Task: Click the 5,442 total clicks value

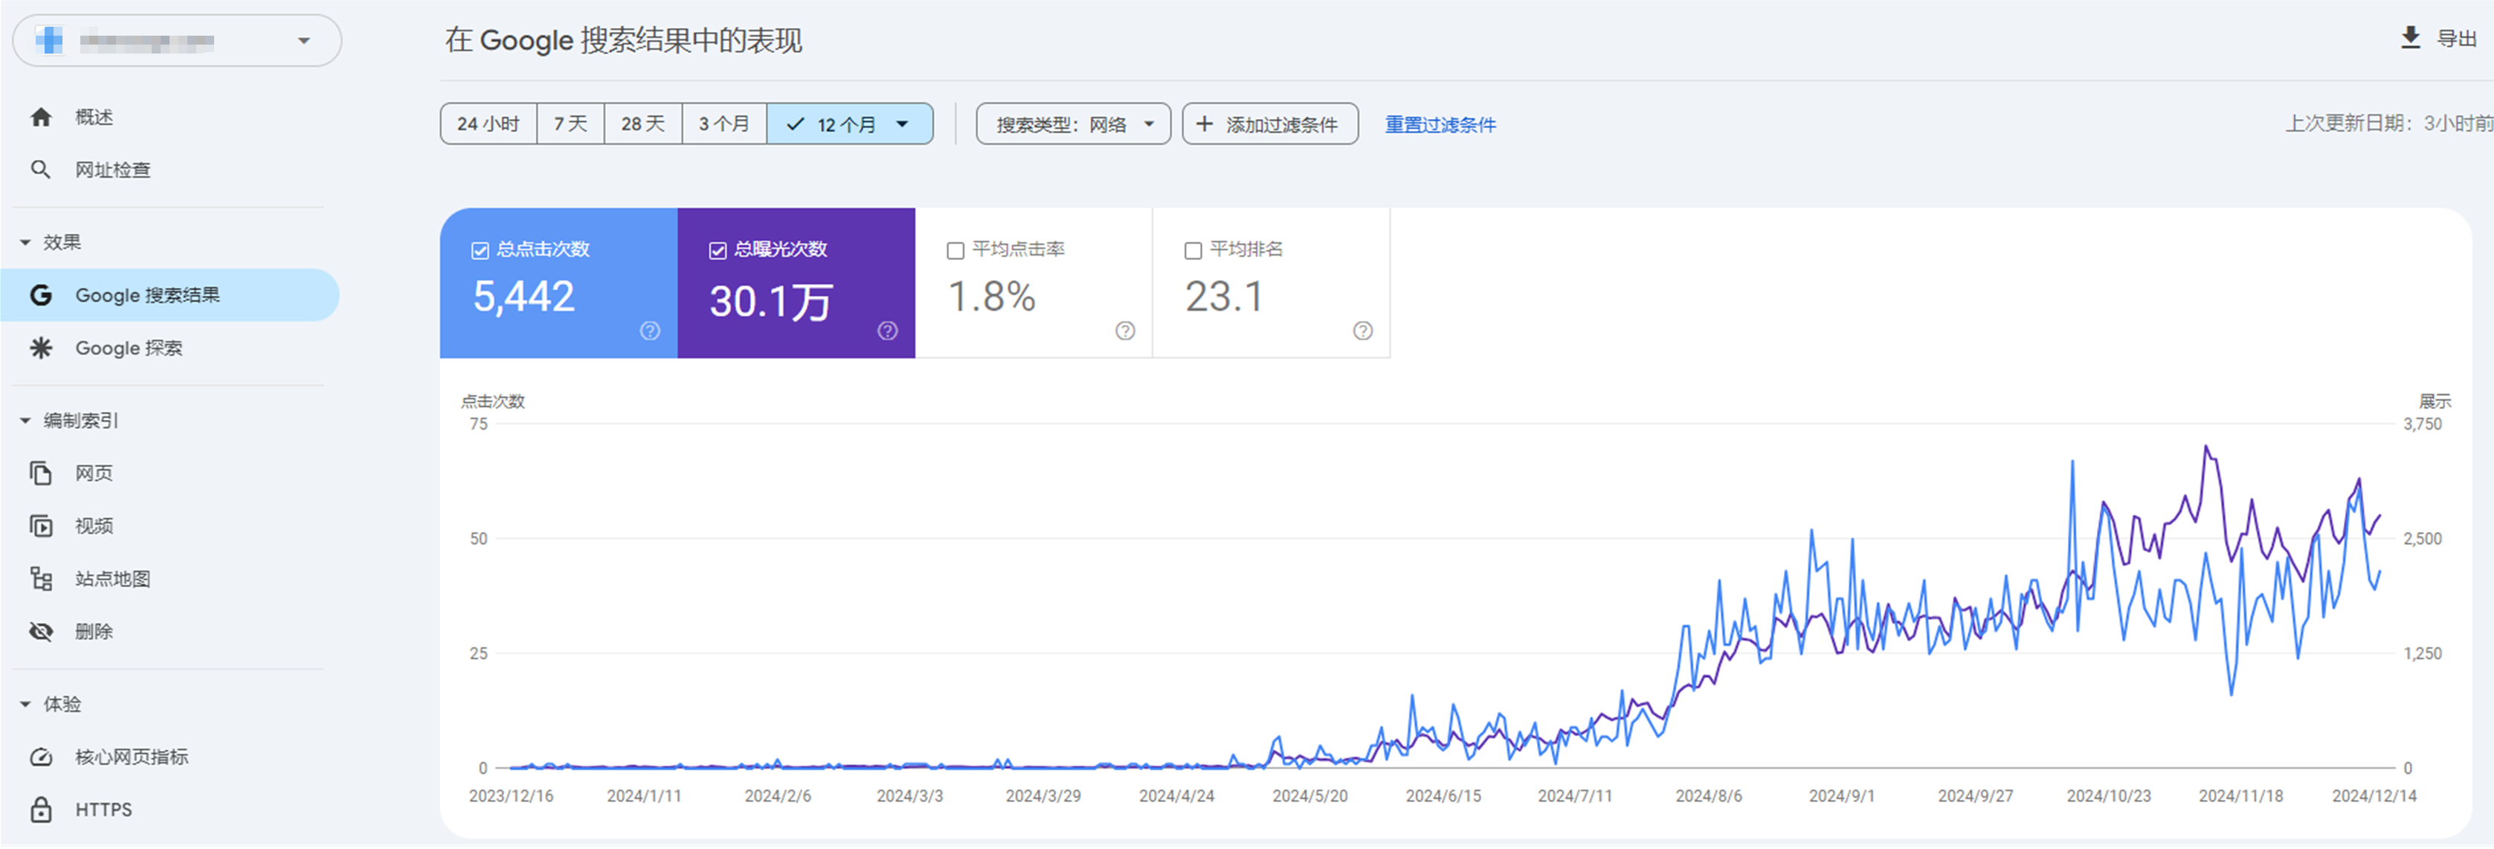Action: pos(523,296)
